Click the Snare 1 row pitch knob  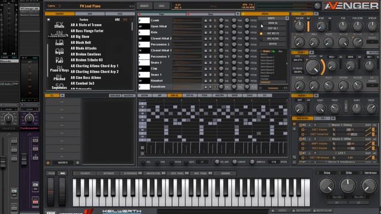click(247, 75)
